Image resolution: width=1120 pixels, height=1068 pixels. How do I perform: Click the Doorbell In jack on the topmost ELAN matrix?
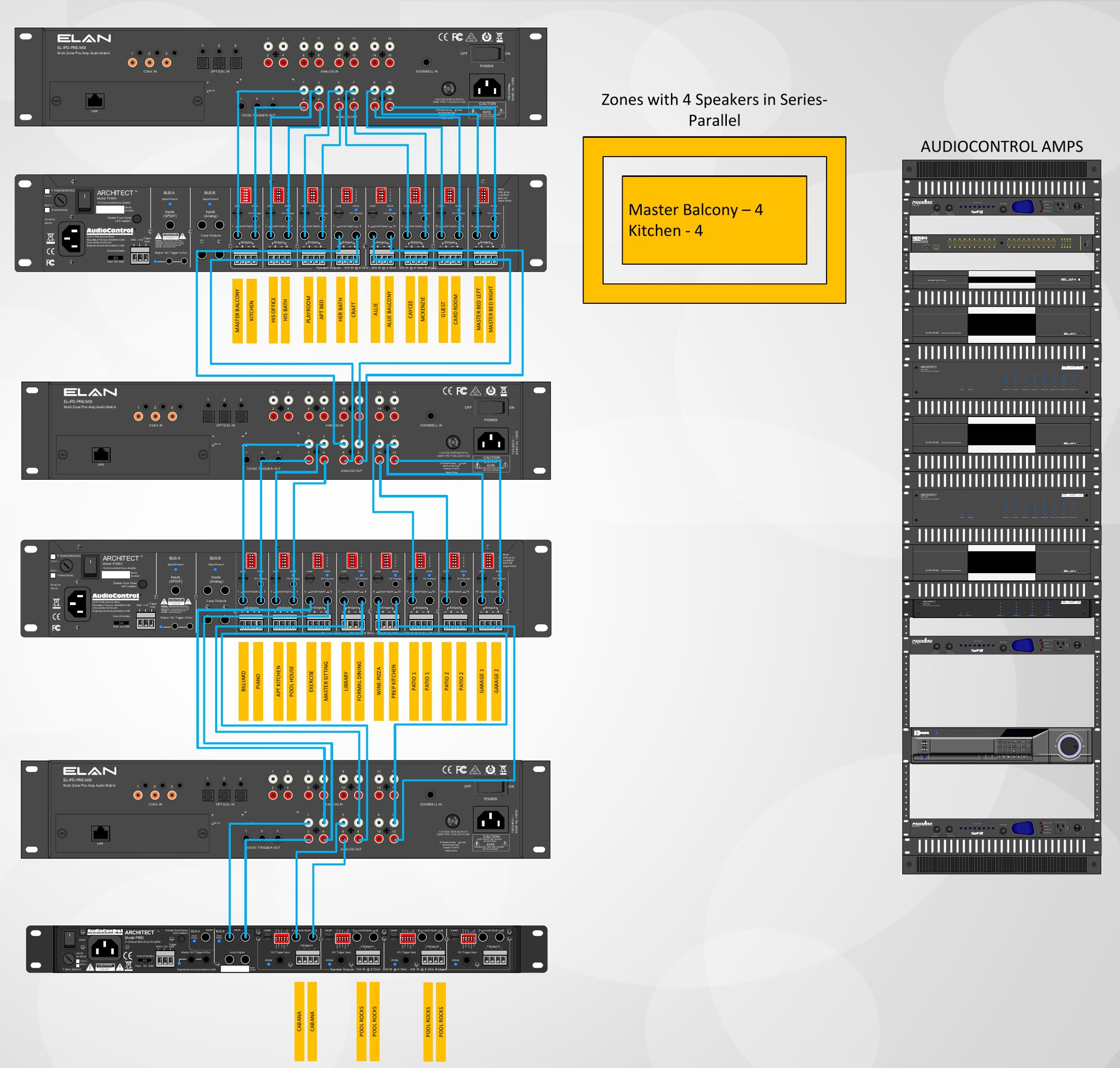[426, 62]
